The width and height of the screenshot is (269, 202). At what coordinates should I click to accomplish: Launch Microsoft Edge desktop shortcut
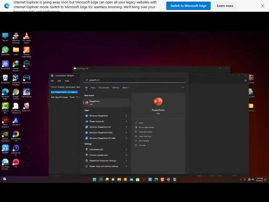pyautogui.click(x=5, y=94)
